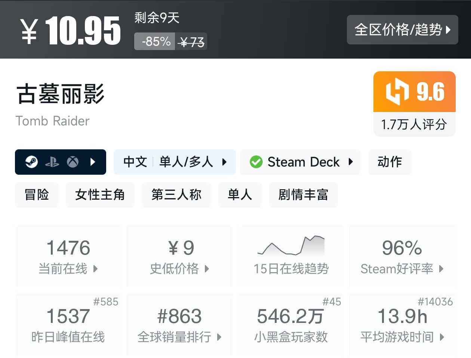Select the 剧情丰富 tag
This screenshot has height=358, width=471.
303,195
